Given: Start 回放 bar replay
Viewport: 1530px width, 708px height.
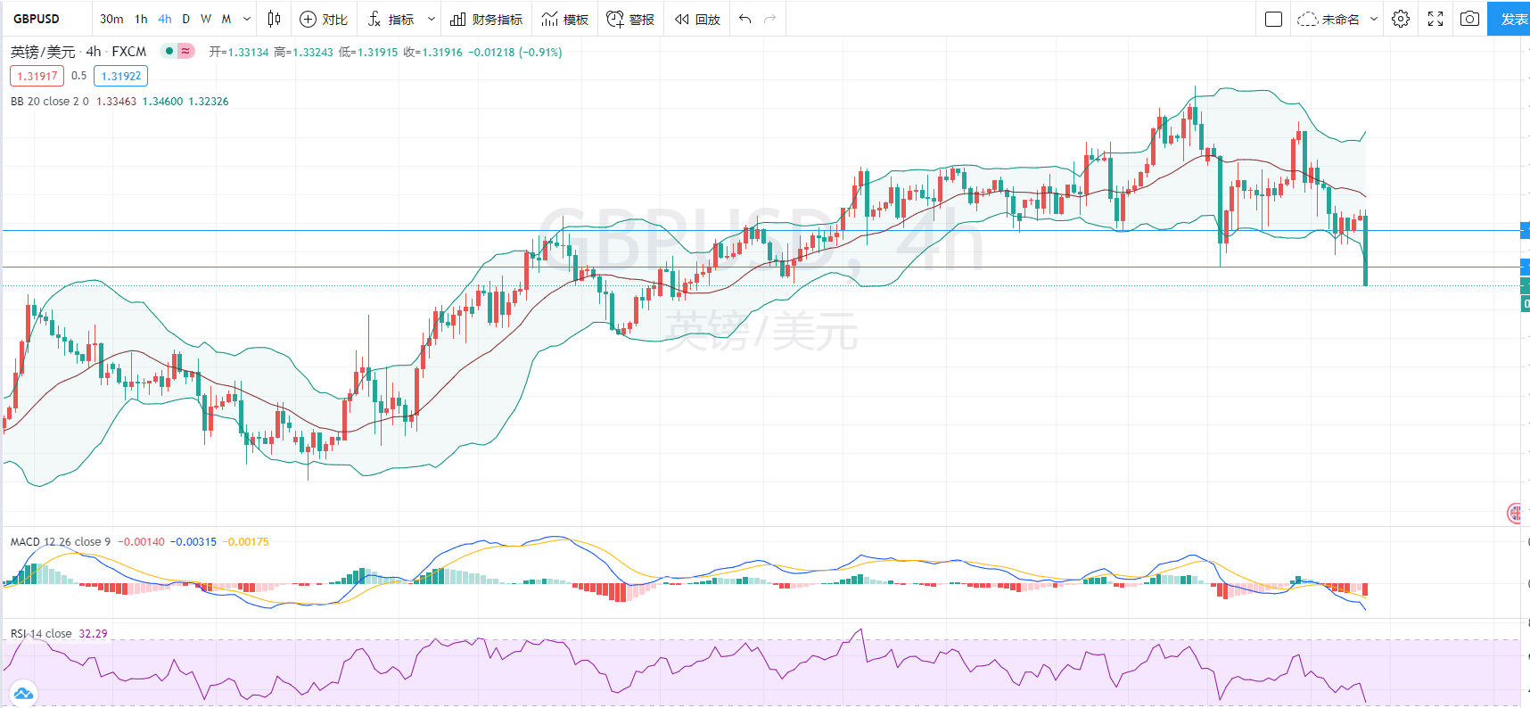Looking at the screenshot, I should 697,19.
